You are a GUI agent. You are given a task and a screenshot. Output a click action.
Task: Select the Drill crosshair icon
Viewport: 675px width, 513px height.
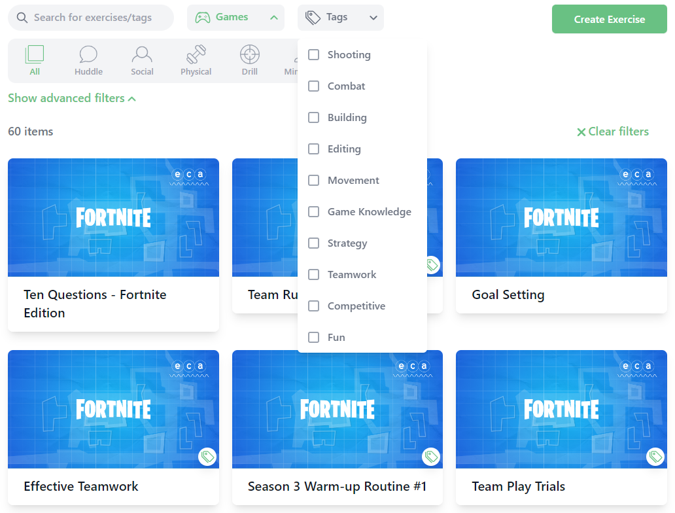tap(250, 55)
